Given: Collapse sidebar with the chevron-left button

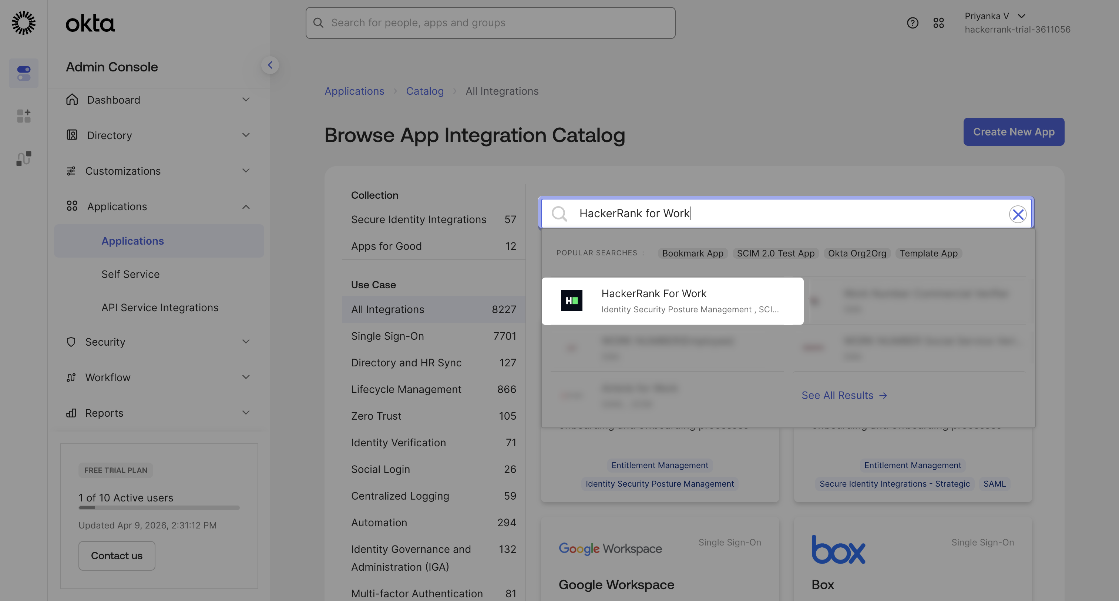Looking at the screenshot, I should (270, 65).
